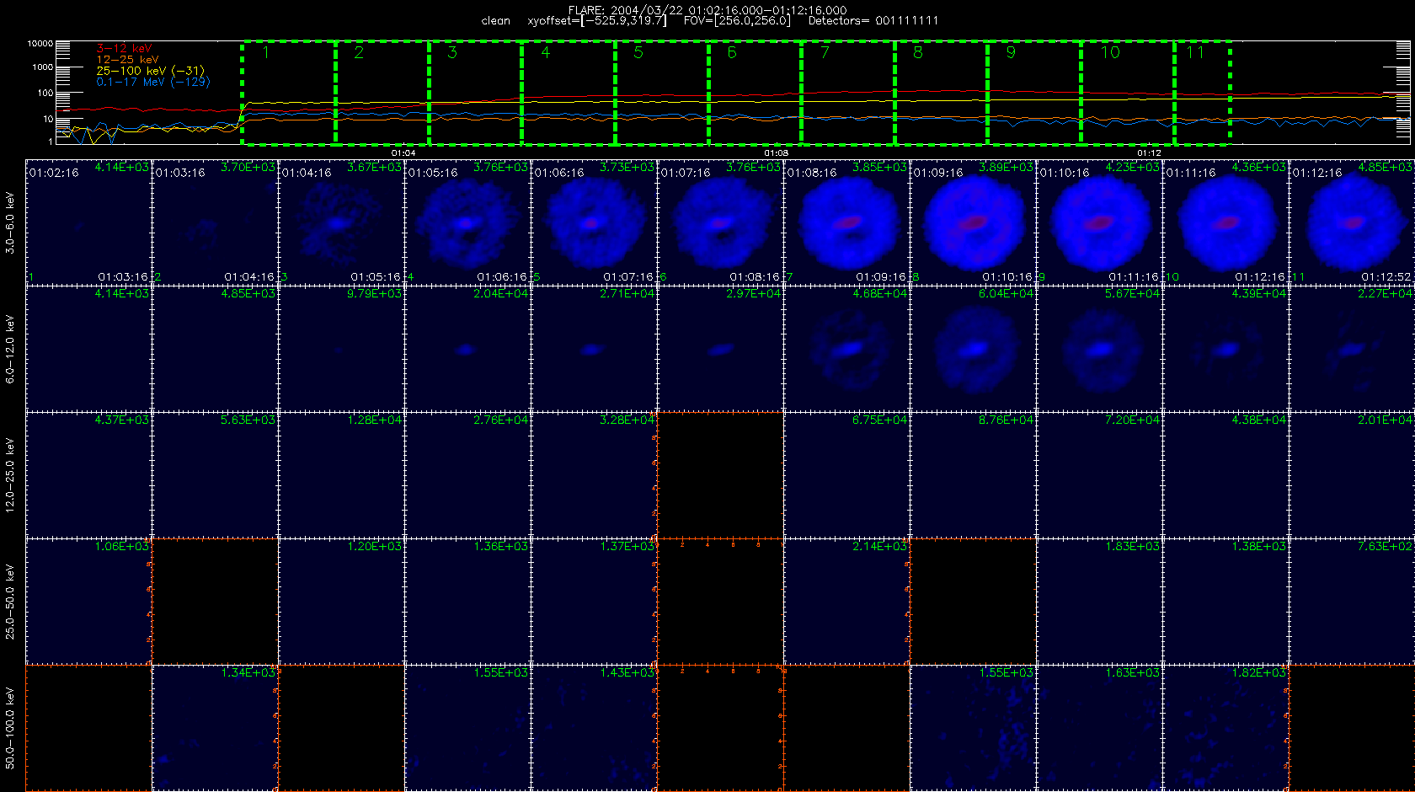Viewport: 1415px width, 792px height.
Task: Open the 12.0-25.0 keV panel peaking 8.76E+04
Action: click(x=973, y=475)
